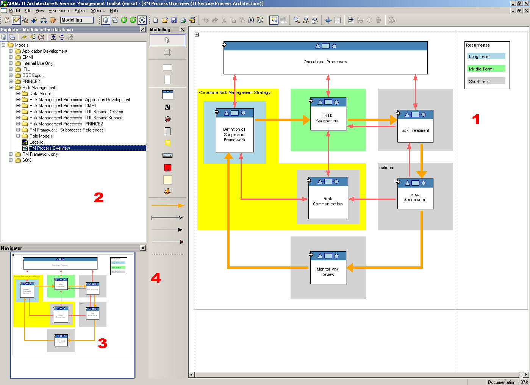Collapse the Risk Management folder
The width and height of the screenshot is (530, 385).
[x=11, y=88]
